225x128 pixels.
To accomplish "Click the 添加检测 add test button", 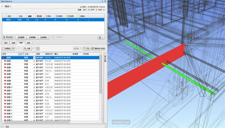I will 8,37.
